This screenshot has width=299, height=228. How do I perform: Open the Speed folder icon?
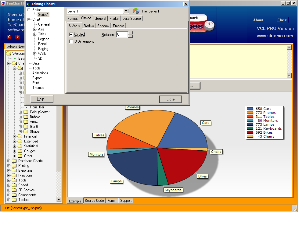click(x=14, y=185)
